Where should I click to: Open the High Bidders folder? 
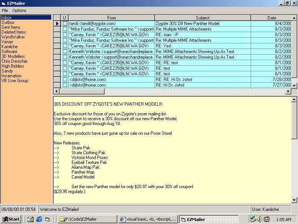(x=13, y=66)
